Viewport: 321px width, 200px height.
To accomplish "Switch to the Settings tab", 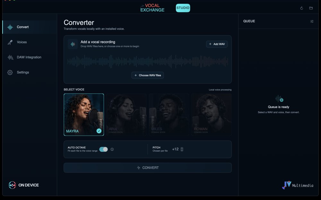I will pyautogui.click(x=30, y=72).
